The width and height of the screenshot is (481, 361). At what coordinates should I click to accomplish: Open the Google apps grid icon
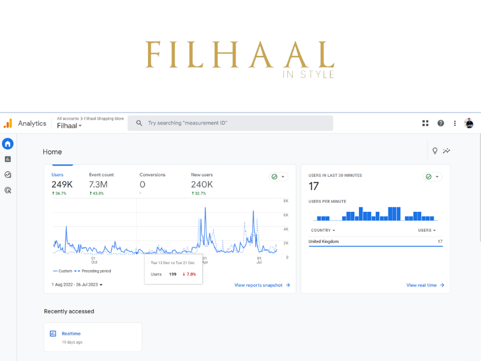point(426,123)
